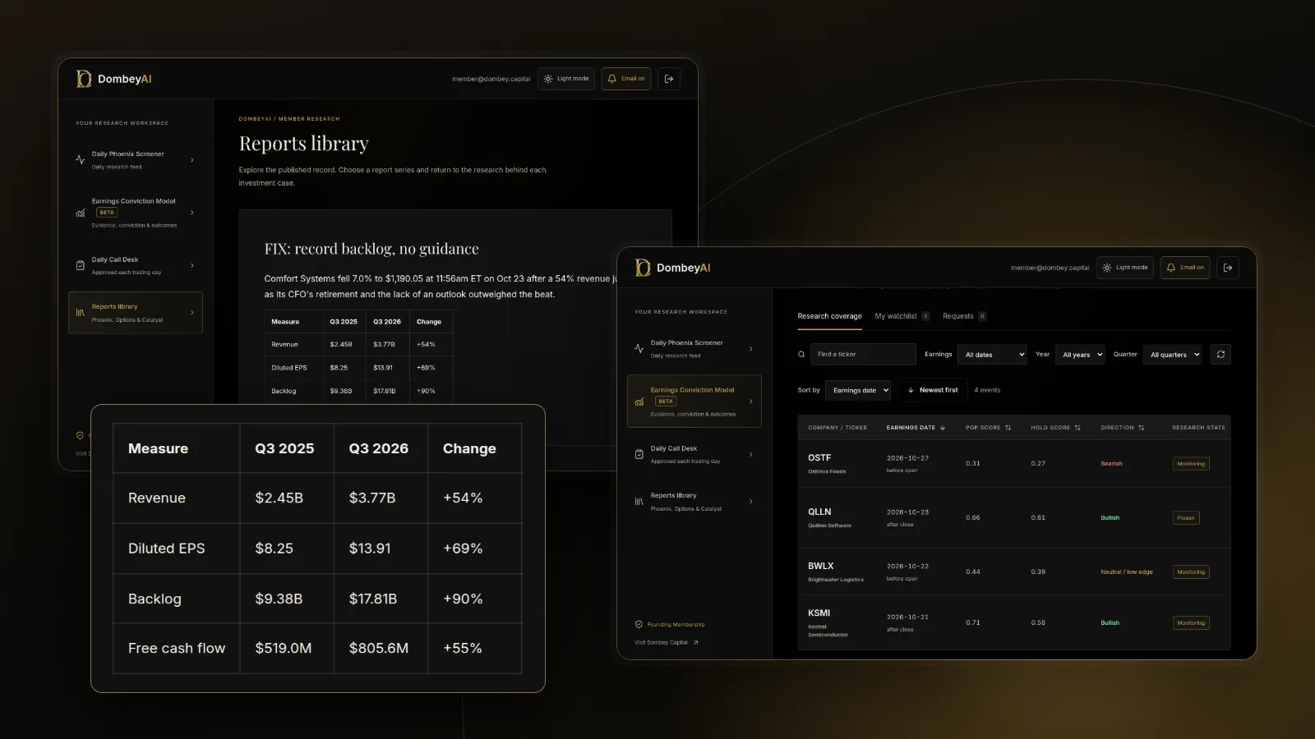Click the DombeyAI logo in the front window
The width and height of the screenshot is (1315, 739).
[x=673, y=268]
